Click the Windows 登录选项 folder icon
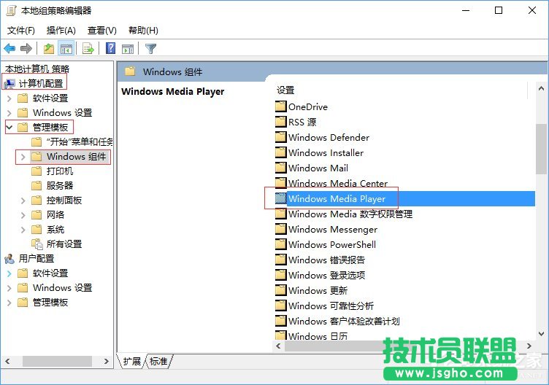Image resolution: width=549 pixels, height=385 pixels. [x=281, y=275]
